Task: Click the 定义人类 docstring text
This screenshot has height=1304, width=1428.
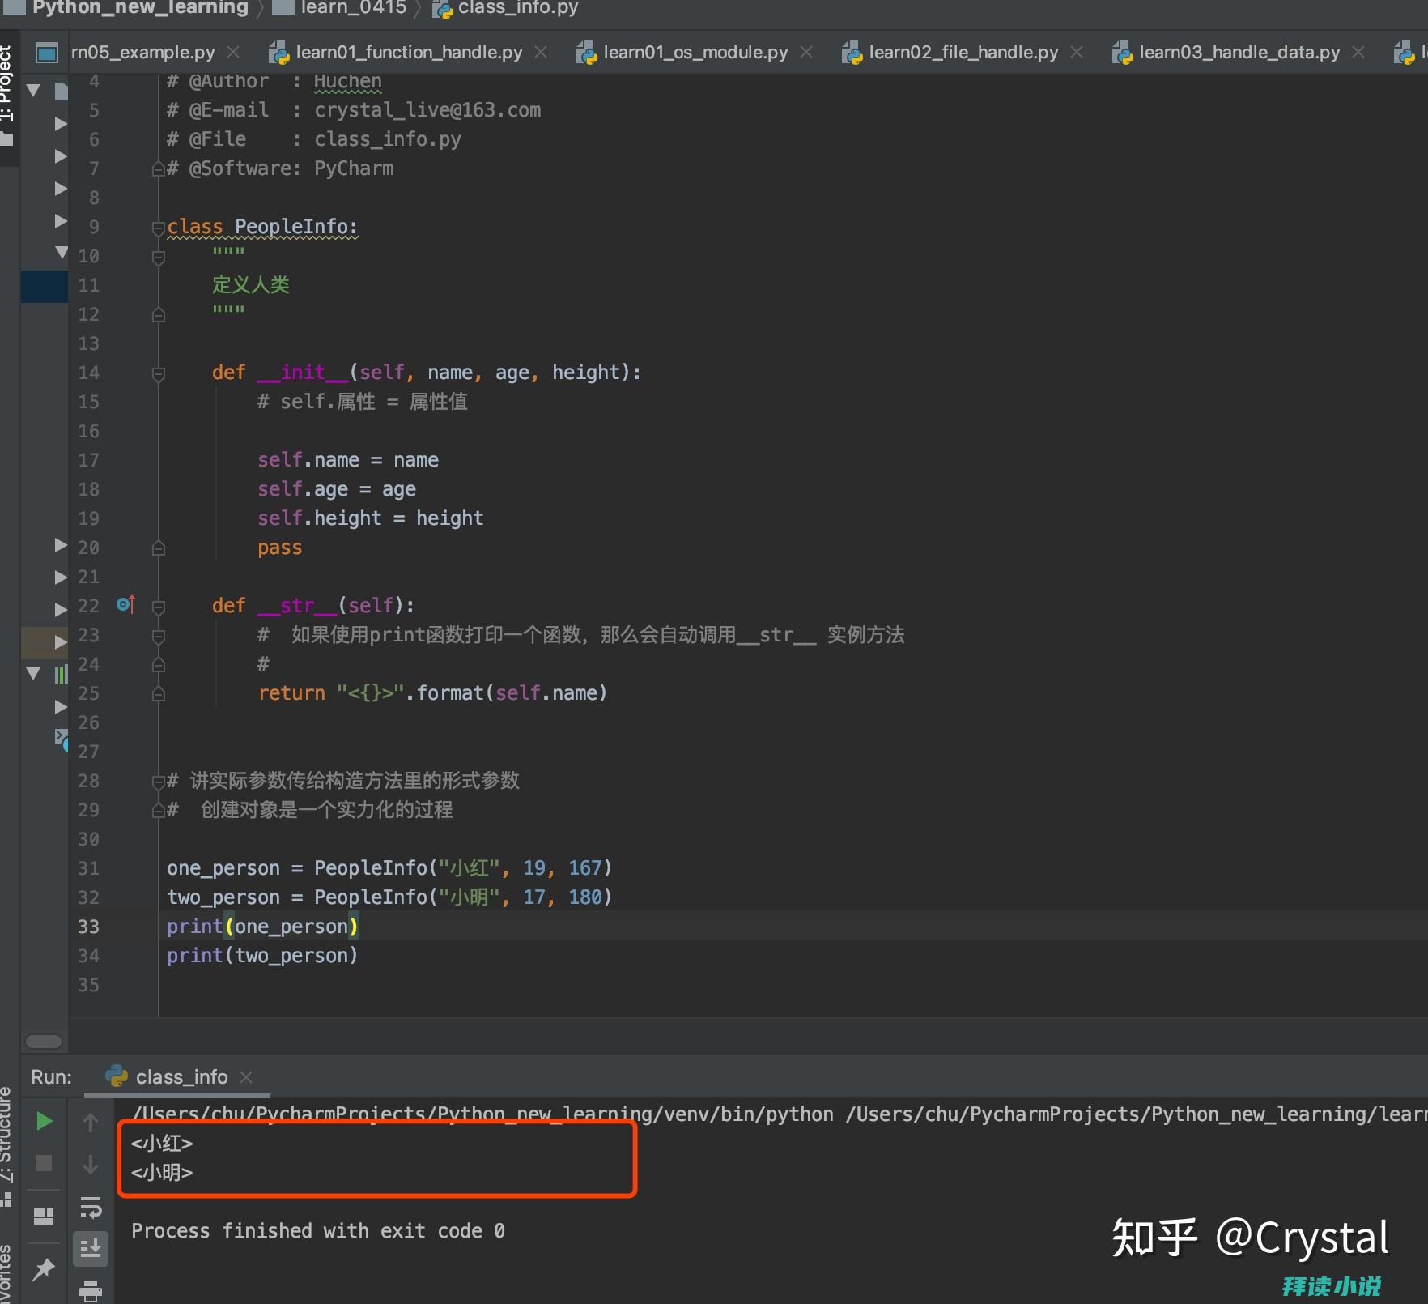Action: [251, 285]
